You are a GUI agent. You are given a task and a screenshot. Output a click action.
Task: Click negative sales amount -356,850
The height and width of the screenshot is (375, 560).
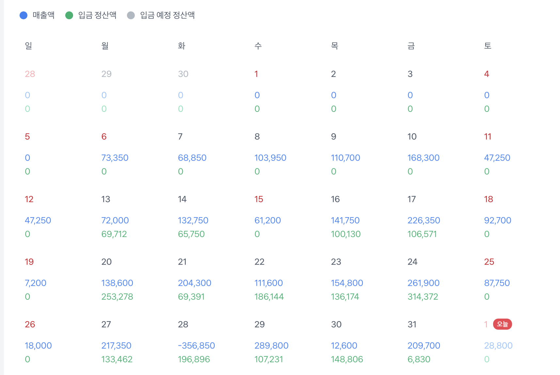tap(196, 346)
